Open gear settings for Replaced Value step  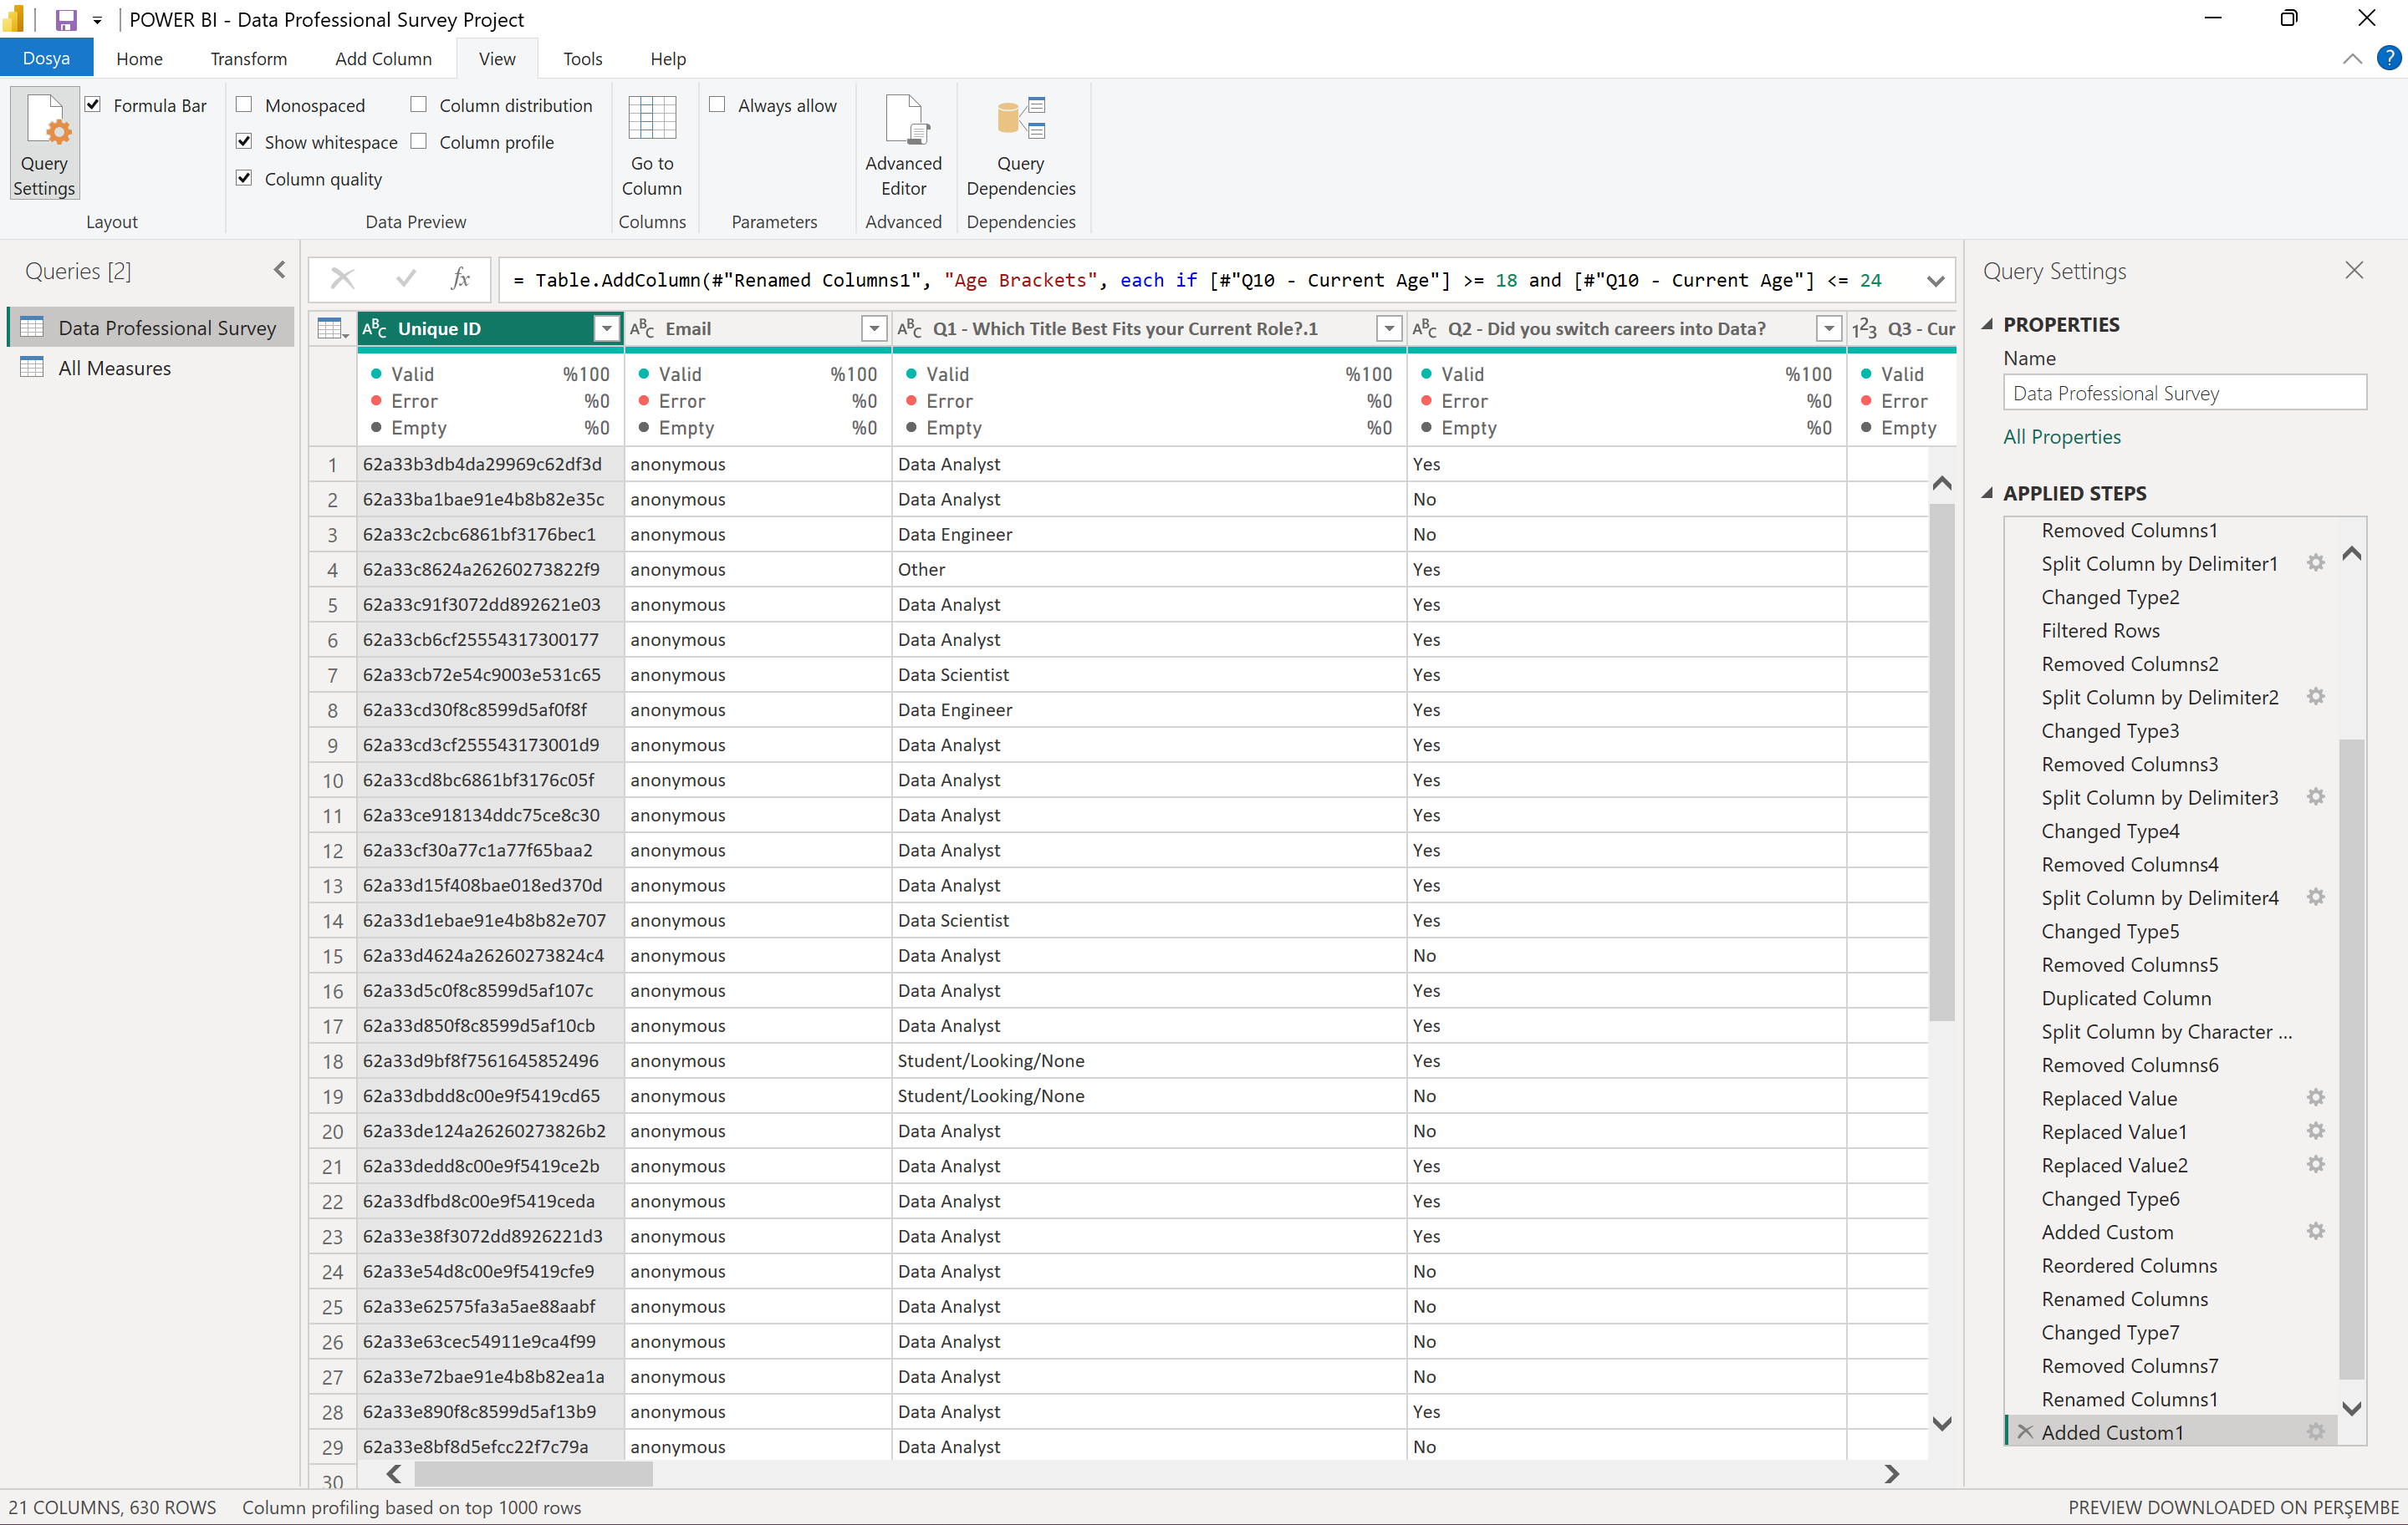(2315, 1097)
